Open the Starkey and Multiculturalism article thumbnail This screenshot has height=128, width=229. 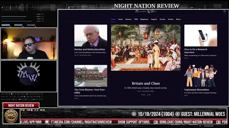pyautogui.click(x=91, y=36)
